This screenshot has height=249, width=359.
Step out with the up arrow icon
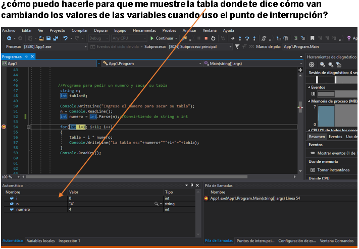click(x=254, y=38)
